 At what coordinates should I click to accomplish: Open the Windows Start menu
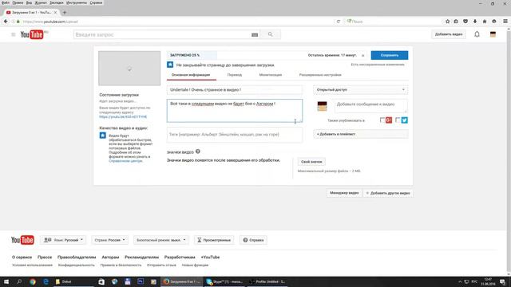tap(6, 281)
